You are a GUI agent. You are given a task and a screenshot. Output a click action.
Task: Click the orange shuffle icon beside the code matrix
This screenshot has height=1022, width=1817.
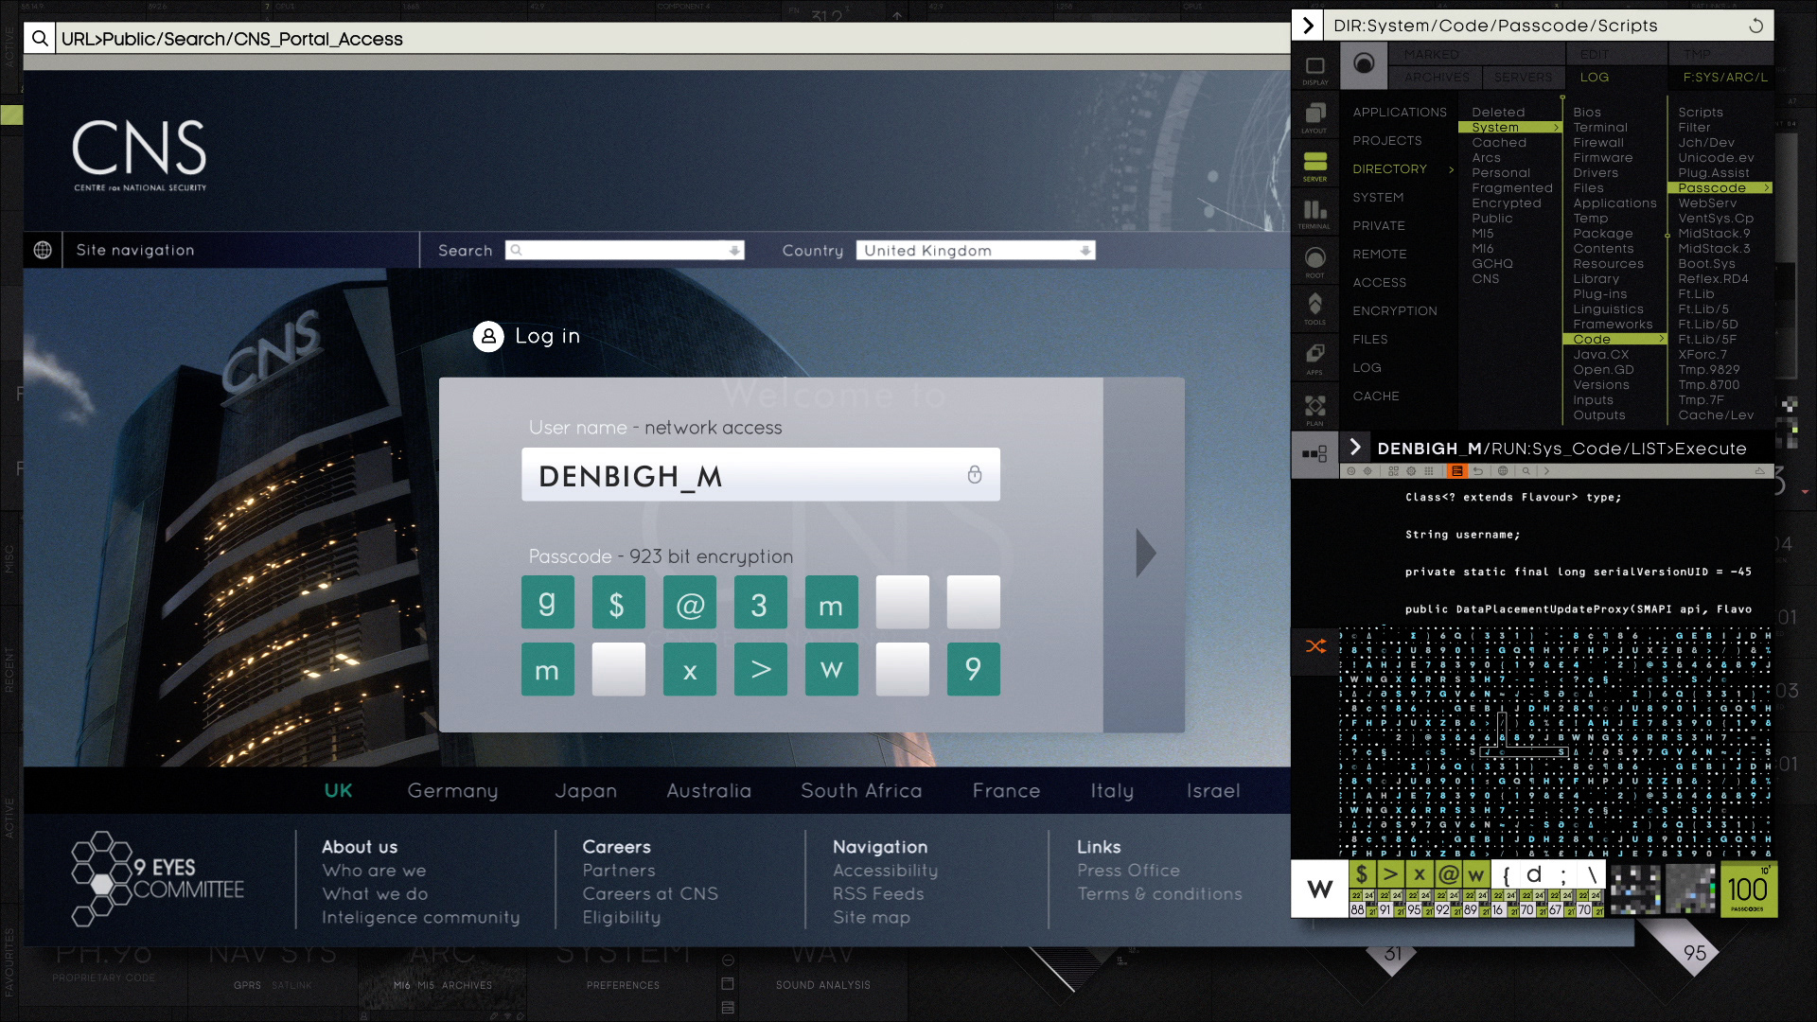1315,647
